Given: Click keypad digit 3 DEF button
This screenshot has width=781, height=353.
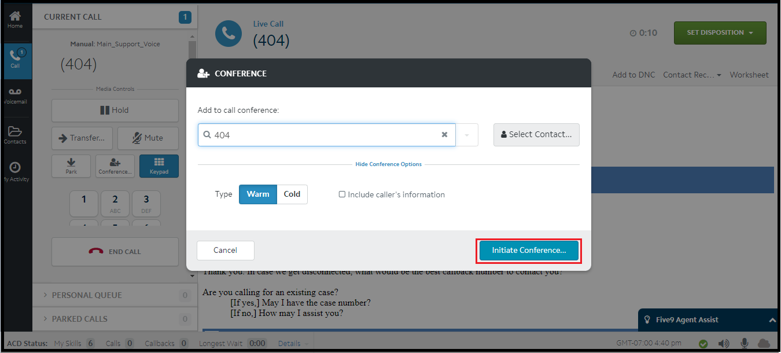Looking at the screenshot, I should pos(146,204).
